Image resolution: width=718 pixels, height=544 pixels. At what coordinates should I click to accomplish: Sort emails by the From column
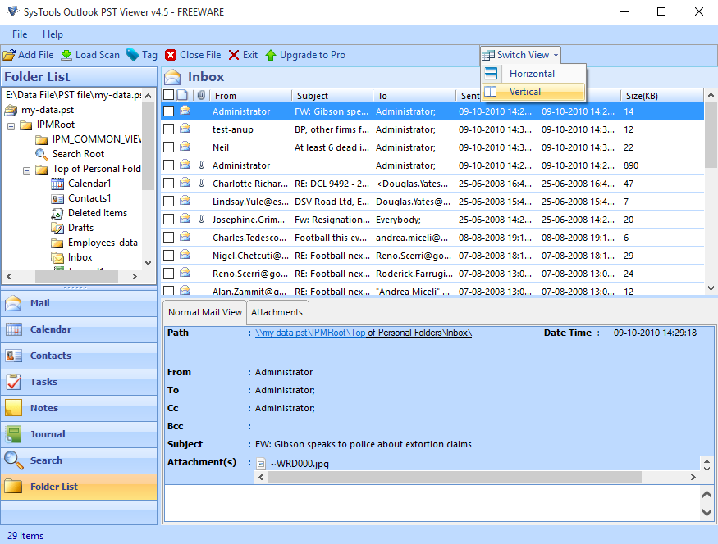tap(250, 96)
